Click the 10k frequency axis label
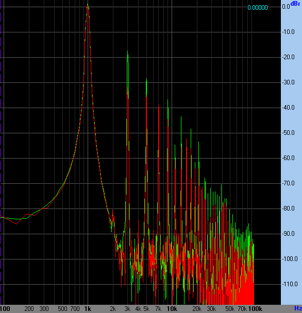This screenshot has width=302, height=313. click(x=172, y=309)
